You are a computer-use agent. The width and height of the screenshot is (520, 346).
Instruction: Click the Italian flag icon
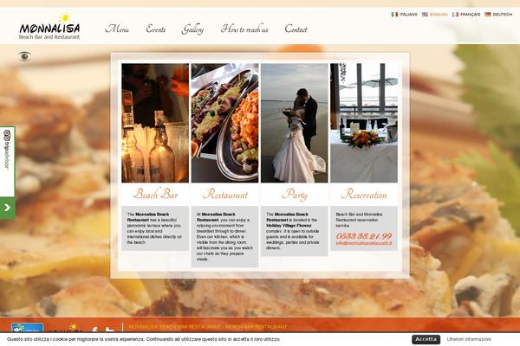point(394,15)
